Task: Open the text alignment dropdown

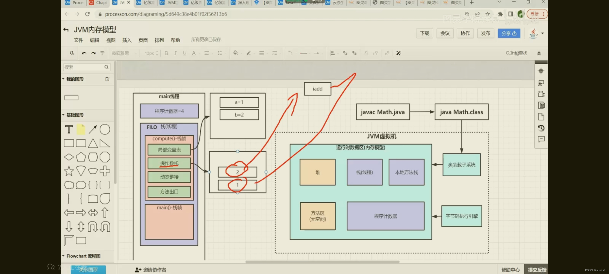Action: point(208,53)
